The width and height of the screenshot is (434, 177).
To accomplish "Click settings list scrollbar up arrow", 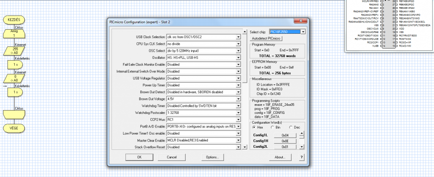I will point(245,32).
